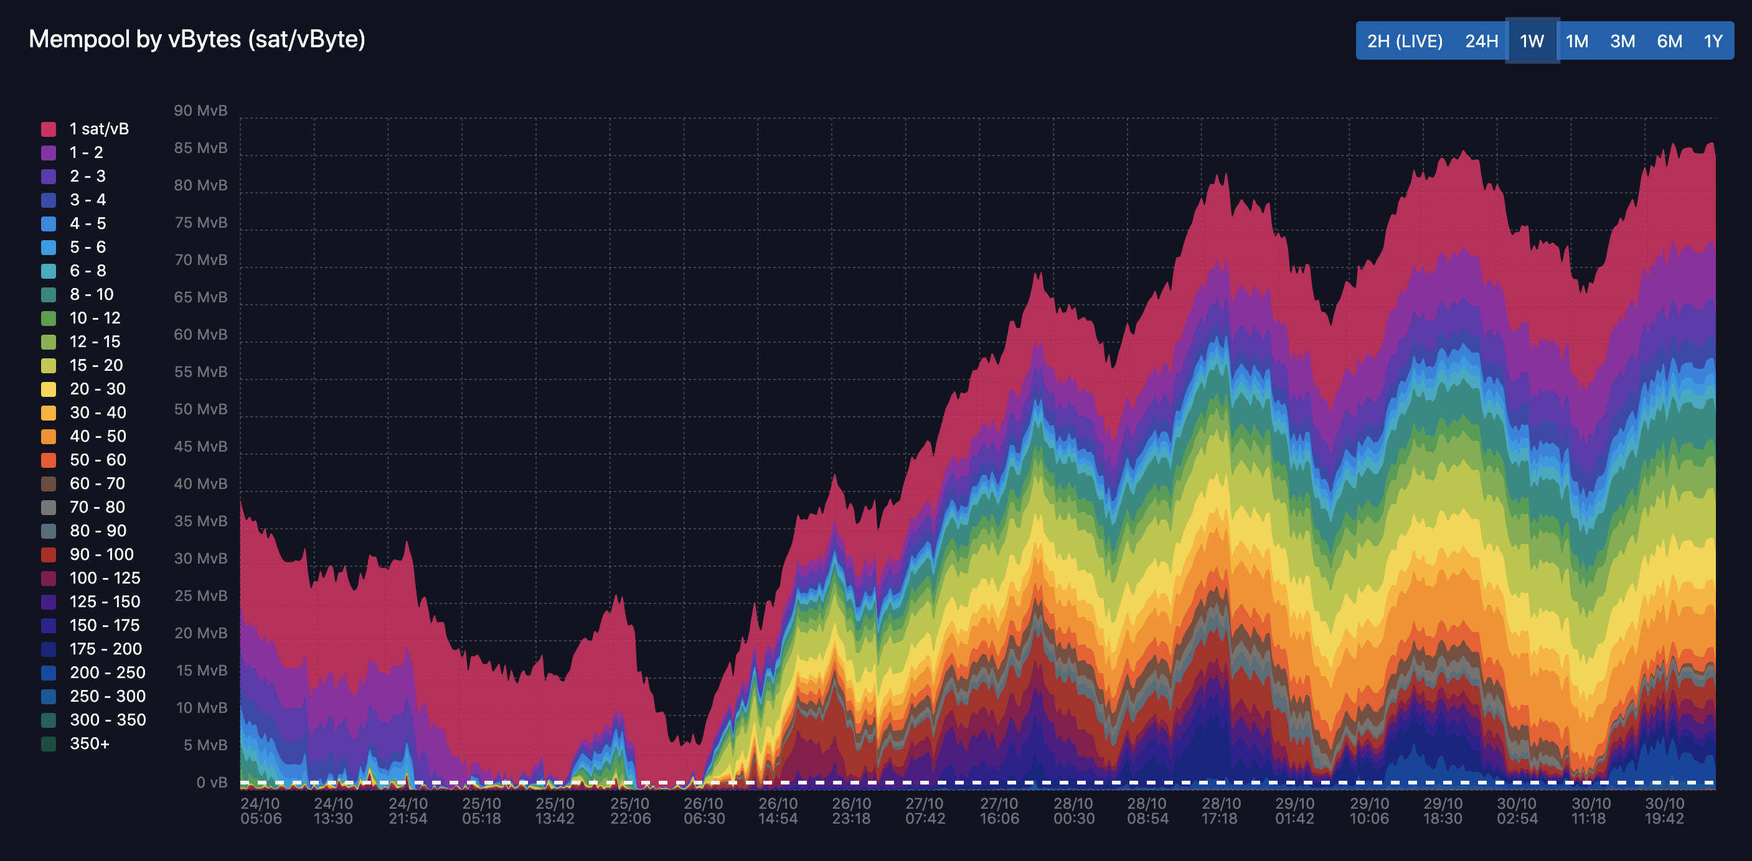Click the 175 - 200 legend entry
The image size is (1752, 861).
(x=92, y=649)
